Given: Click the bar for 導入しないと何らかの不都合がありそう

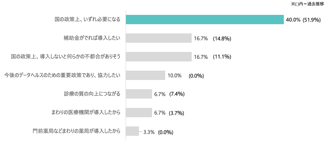Looking at the screenshot, I should pyautogui.click(x=159, y=57).
